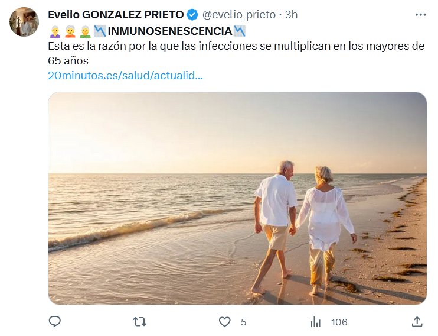Image resolution: width=438 pixels, height=336 pixels.
Task: Click the like count of 5
Action: click(243, 322)
